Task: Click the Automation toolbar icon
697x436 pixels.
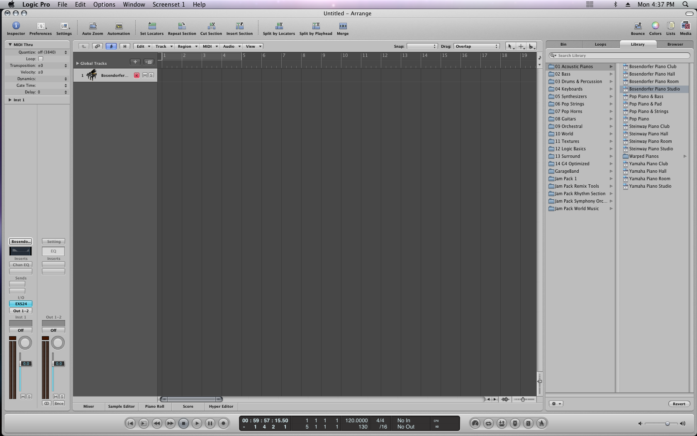Action: 119,28
